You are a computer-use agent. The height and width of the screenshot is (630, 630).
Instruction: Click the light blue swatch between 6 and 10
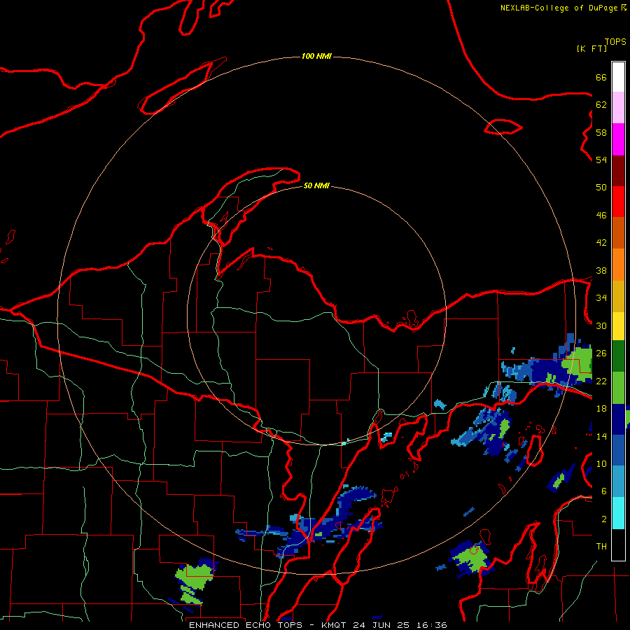coord(618,482)
